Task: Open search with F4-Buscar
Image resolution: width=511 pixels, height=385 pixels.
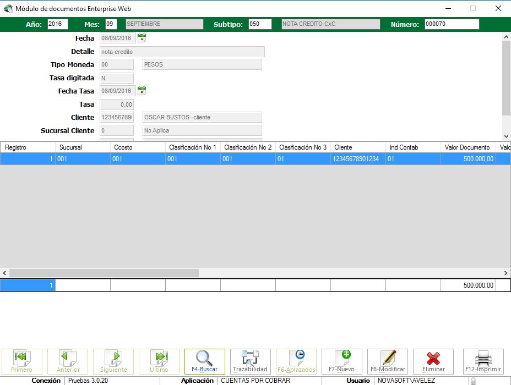Action: point(205,361)
